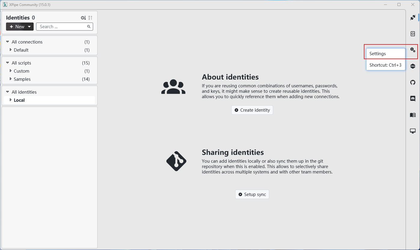Expand the Custom scripts category
The width and height of the screenshot is (420, 250).
[11, 71]
